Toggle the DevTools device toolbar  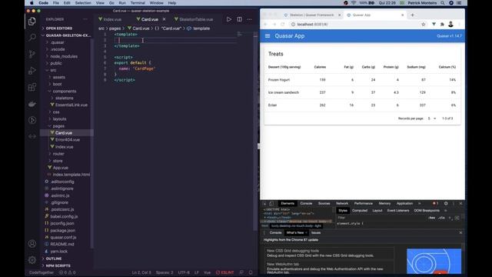pyautogui.click(x=271, y=203)
